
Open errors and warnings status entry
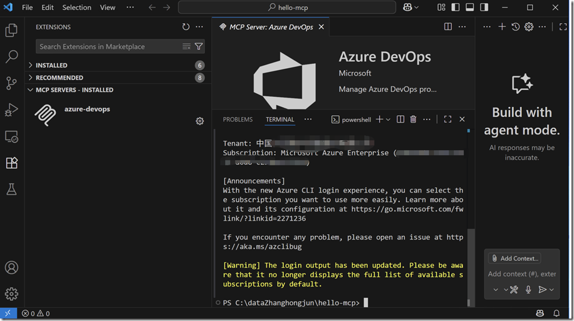pyautogui.click(x=36, y=313)
